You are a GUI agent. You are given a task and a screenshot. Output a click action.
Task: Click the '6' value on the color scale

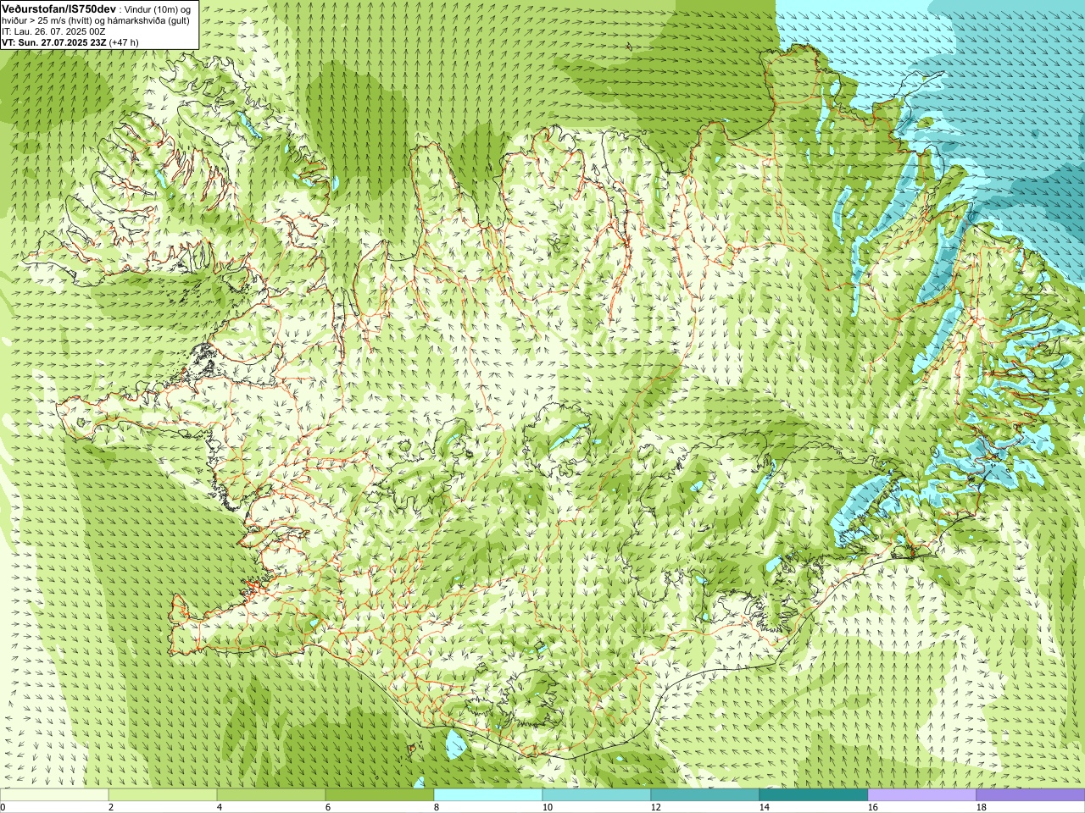[328, 807]
